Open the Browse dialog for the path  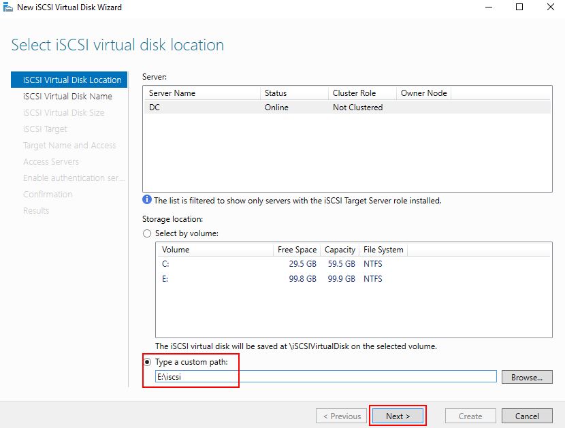point(527,377)
